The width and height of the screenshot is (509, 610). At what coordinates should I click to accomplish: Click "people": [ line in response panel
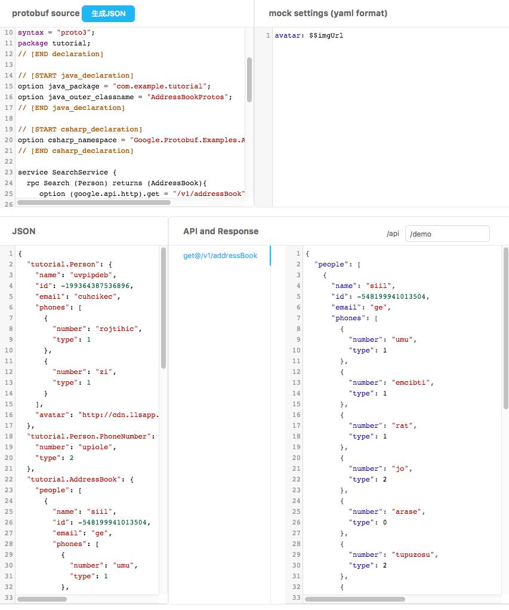coord(338,264)
